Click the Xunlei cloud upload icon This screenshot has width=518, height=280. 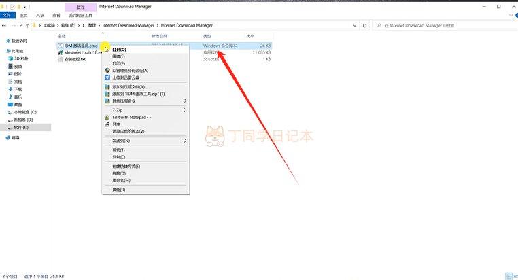(x=107, y=77)
